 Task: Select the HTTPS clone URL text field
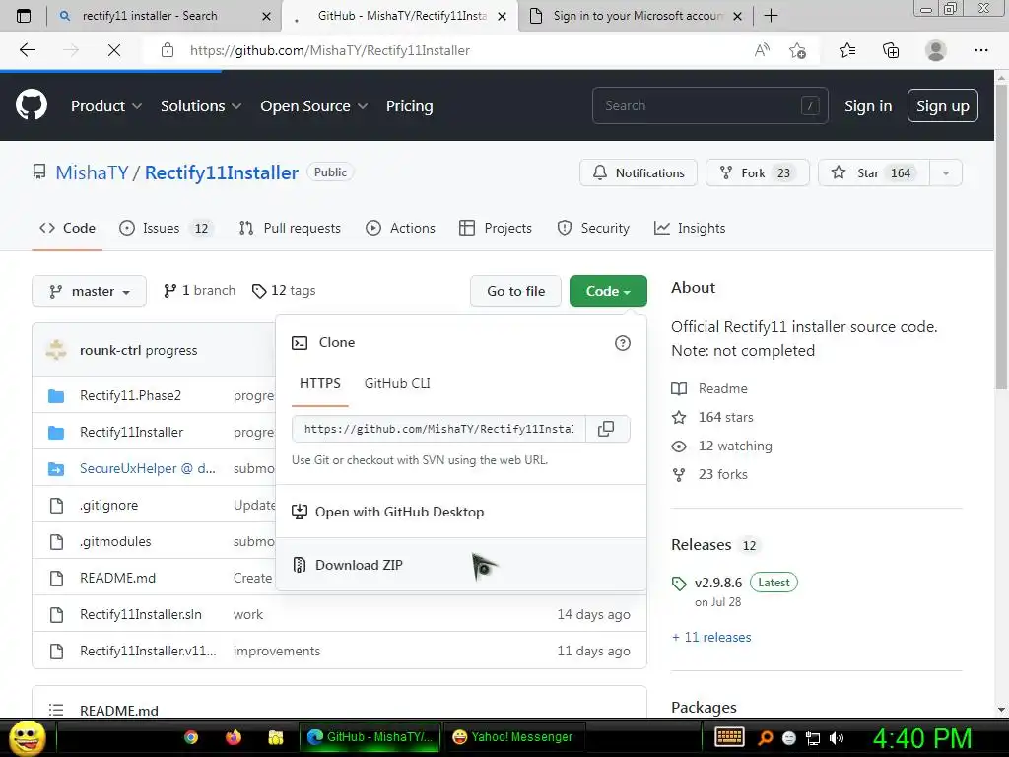(x=438, y=429)
